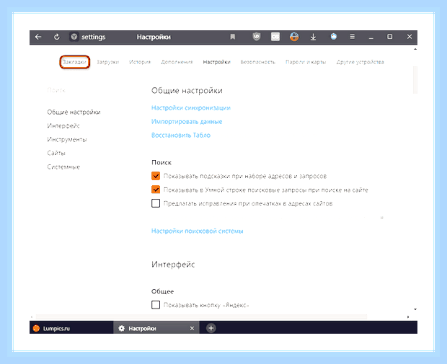
Task: Open the uBlock shield extension icon
Action: click(257, 37)
